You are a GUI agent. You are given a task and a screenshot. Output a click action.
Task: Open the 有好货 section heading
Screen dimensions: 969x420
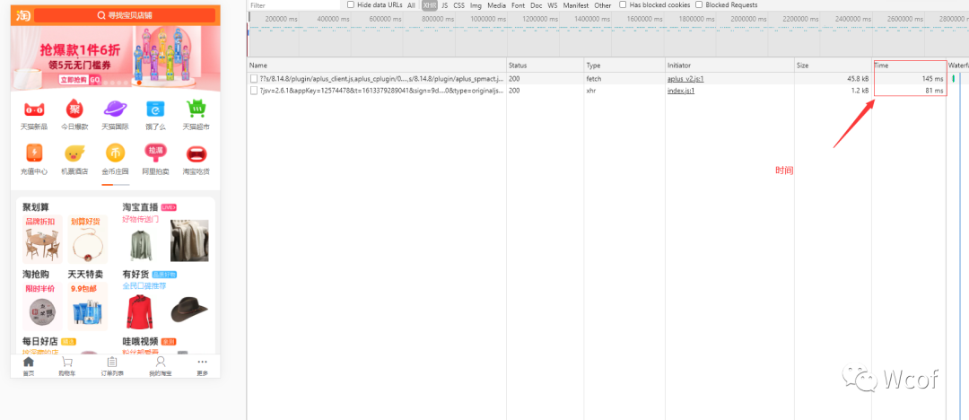[136, 274]
